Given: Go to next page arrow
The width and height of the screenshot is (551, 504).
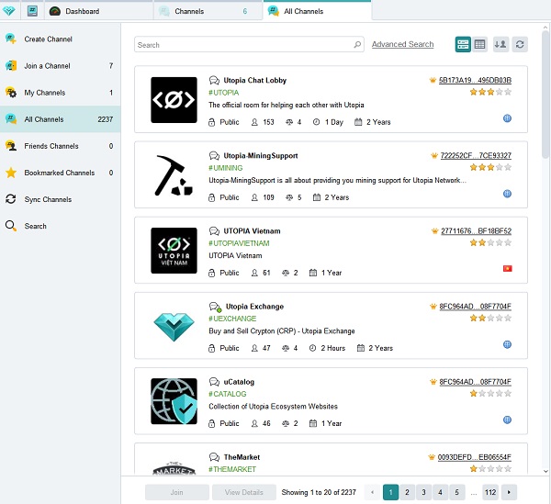Looking at the screenshot, I should tap(509, 492).
